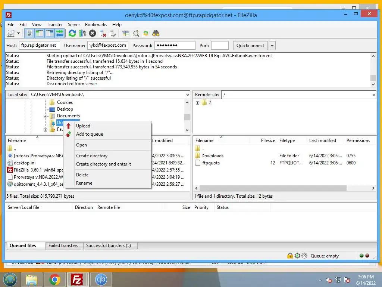Click the Port input field
The width and height of the screenshot is (382, 287).
[220, 45]
